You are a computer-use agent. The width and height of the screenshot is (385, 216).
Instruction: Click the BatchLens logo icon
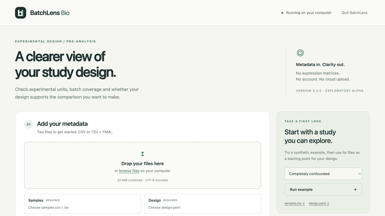pyautogui.click(x=20, y=13)
